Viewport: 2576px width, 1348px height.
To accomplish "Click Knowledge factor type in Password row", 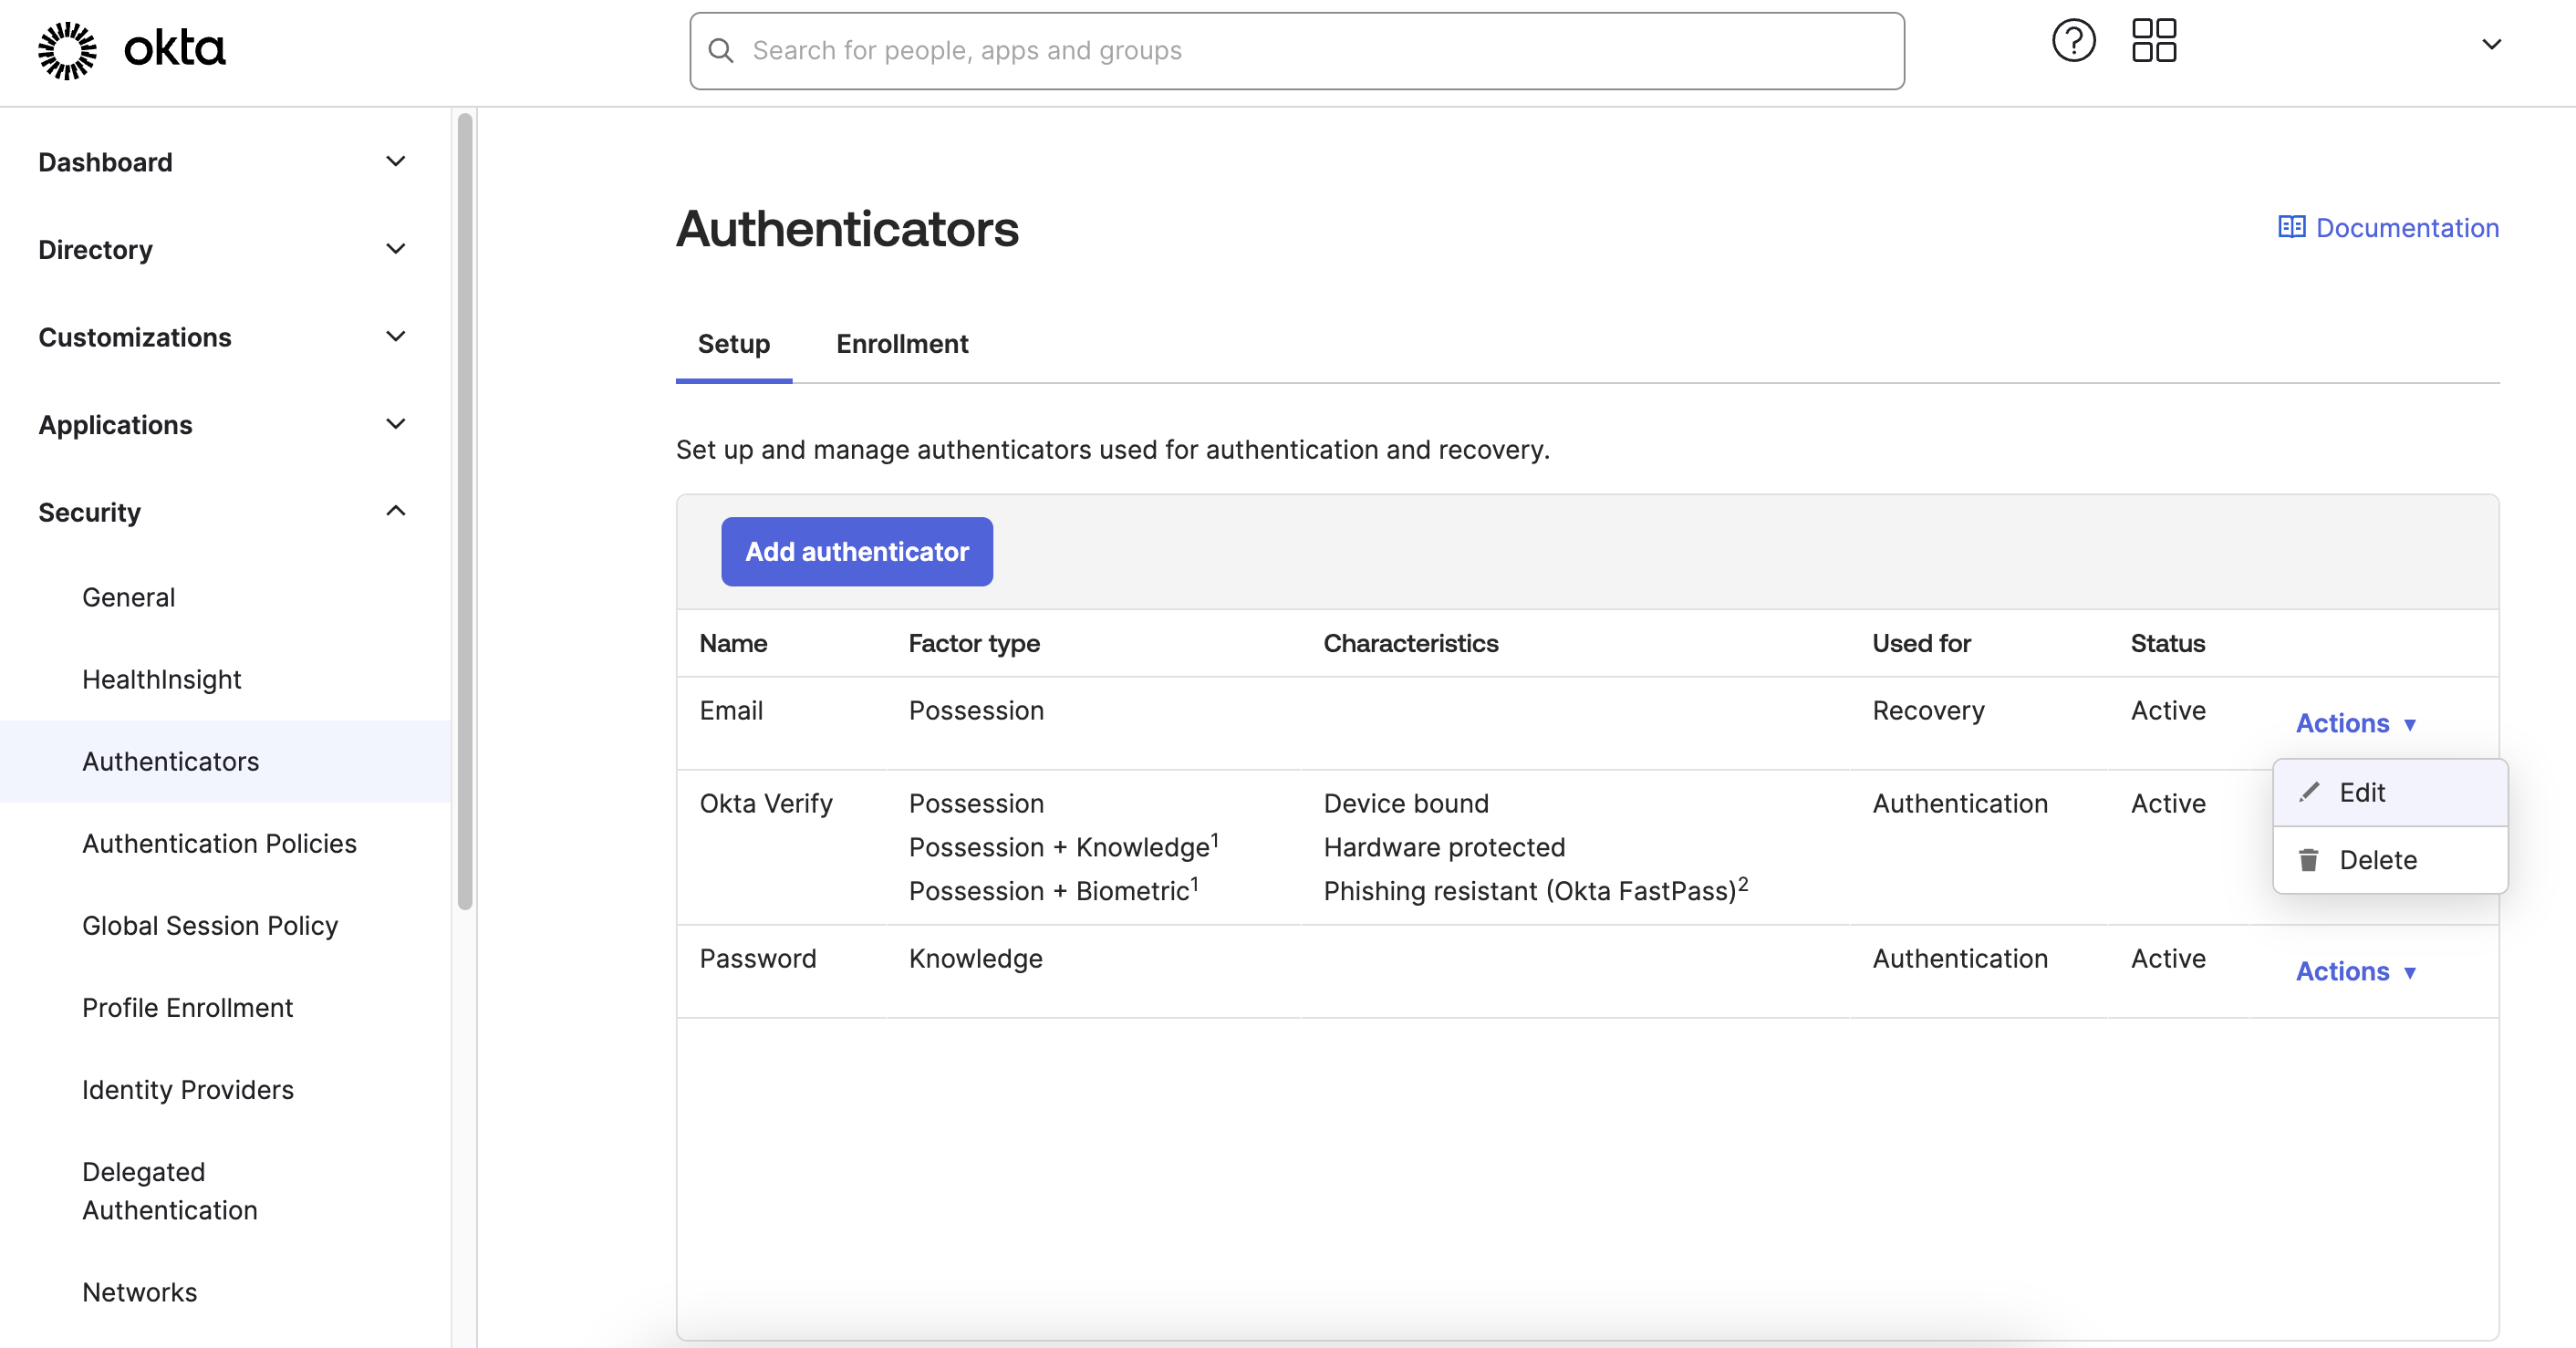I will (x=975, y=958).
